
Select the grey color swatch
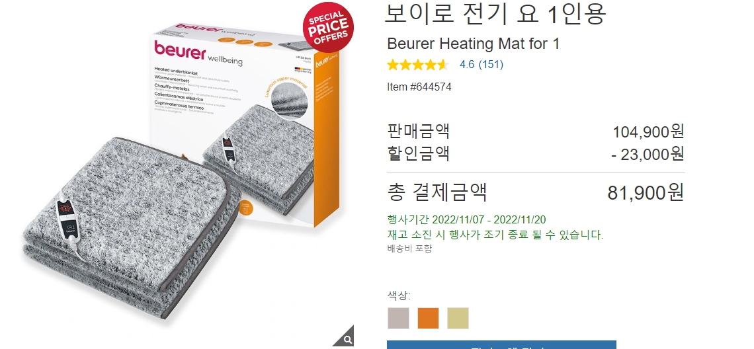398,318
